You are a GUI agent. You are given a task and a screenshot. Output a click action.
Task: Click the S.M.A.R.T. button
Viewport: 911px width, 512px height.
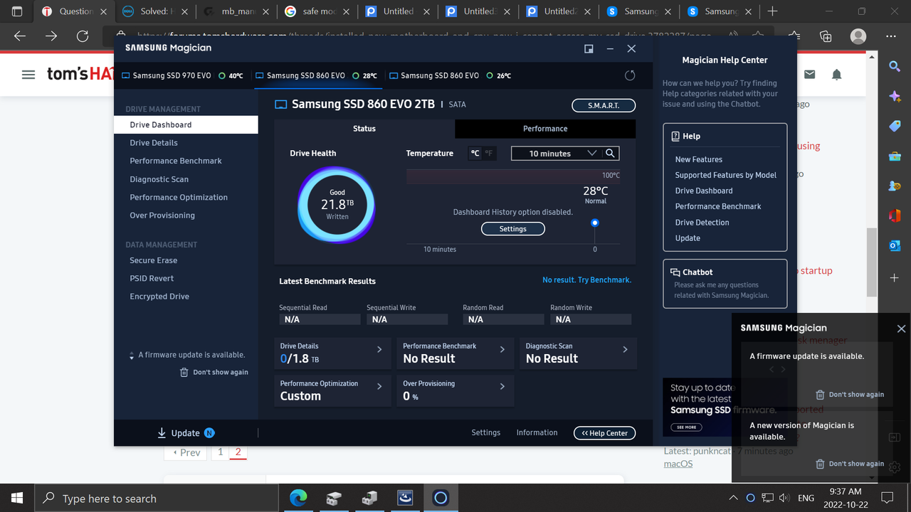pyautogui.click(x=604, y=105)
